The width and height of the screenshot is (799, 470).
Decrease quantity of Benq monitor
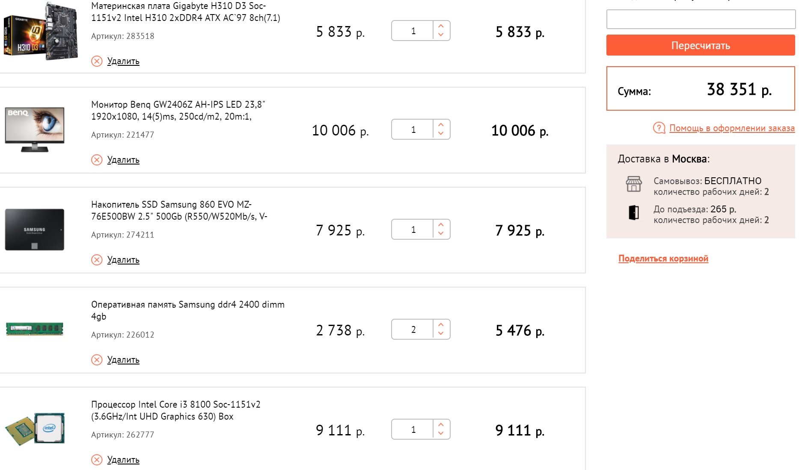[x=441, y=134]
